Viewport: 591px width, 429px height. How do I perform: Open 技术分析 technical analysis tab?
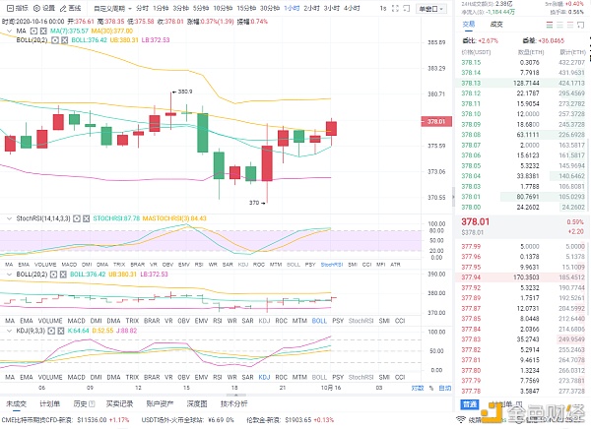coord(234,403)
